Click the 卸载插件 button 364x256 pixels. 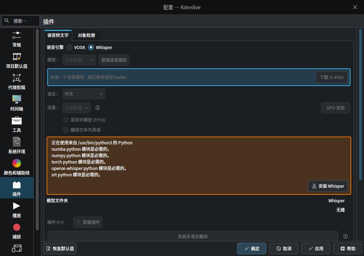coord(88,222)
